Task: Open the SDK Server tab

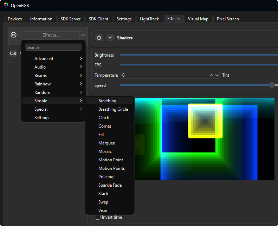Action: pyautogui.click(x=71, y=19)
